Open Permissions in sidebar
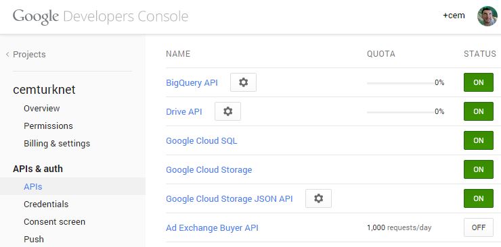 (48, 126)
